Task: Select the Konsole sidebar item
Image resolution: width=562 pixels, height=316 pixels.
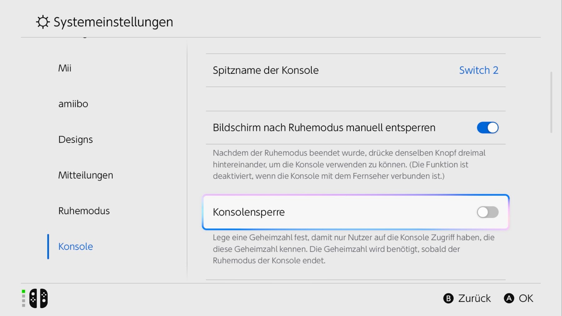Action: 76,246
